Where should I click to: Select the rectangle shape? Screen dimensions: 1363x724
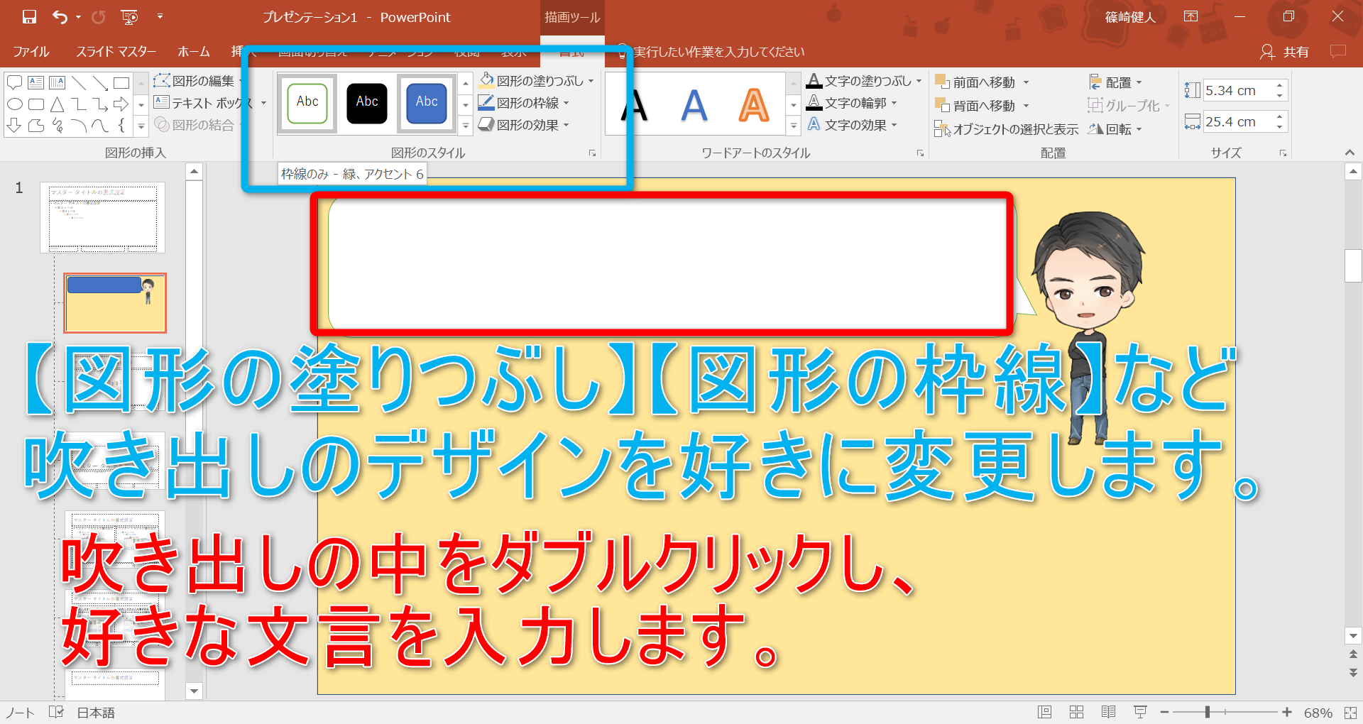point(121,82)
